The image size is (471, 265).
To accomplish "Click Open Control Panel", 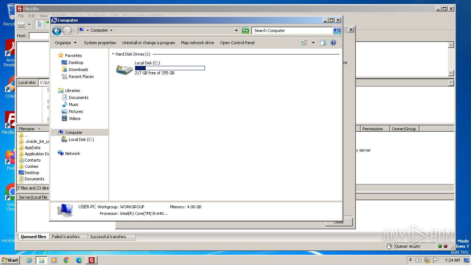I will click(237, 43).
